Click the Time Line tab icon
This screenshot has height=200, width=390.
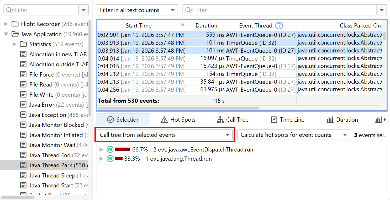(274, 120)
